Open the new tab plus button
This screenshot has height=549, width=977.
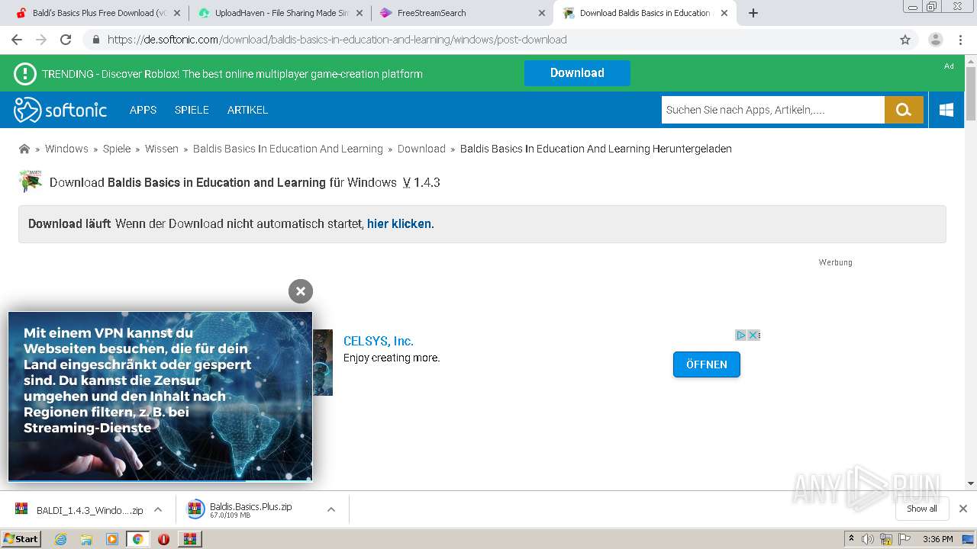753,13
